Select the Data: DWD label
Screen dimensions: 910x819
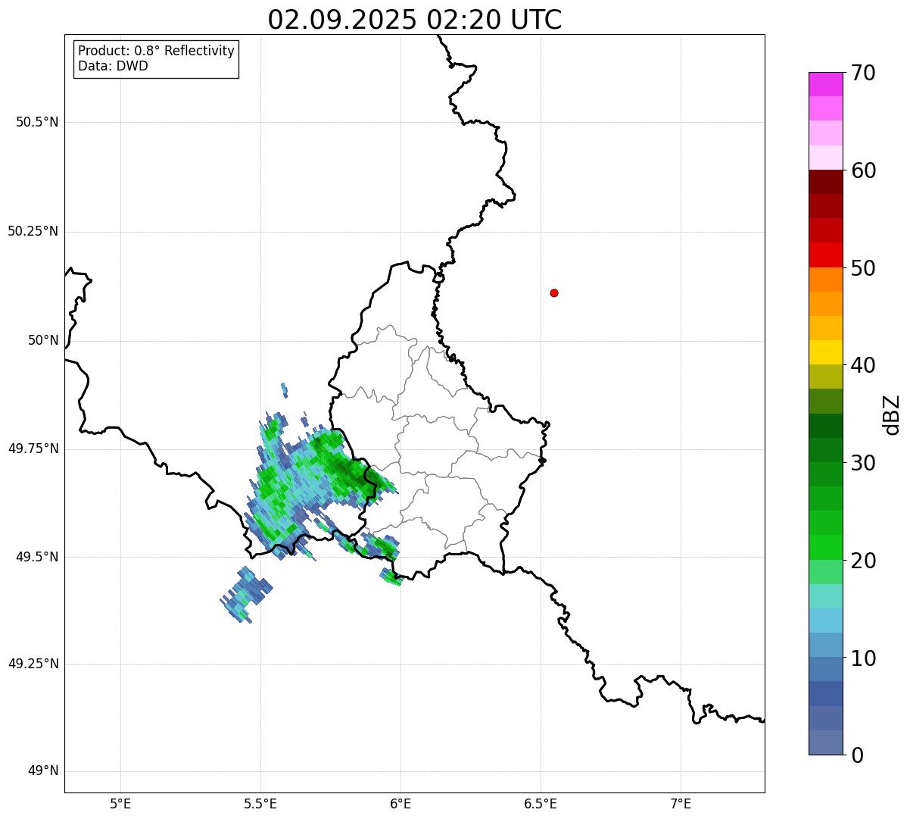point(113,66)
